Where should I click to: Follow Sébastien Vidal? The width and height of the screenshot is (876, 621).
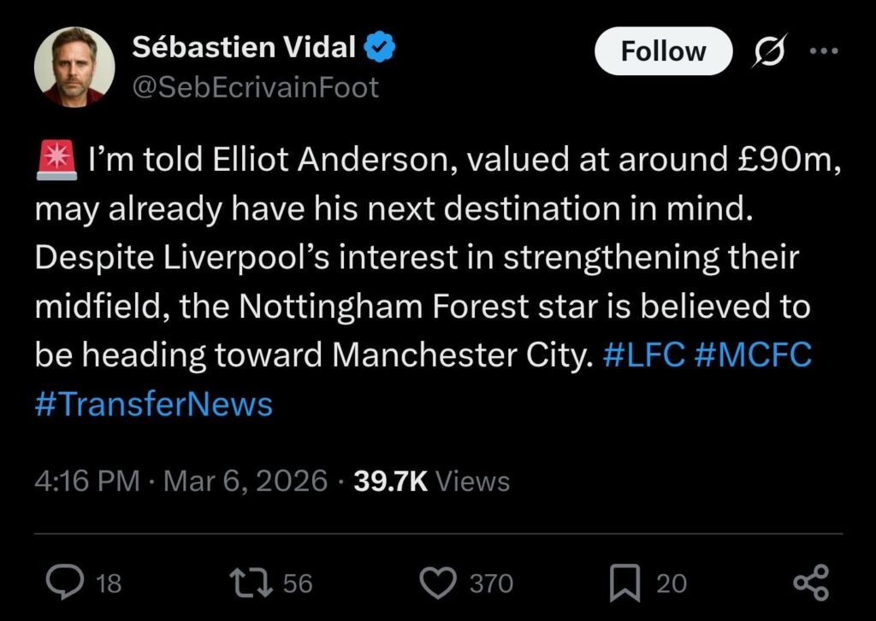tap(663, 50)
